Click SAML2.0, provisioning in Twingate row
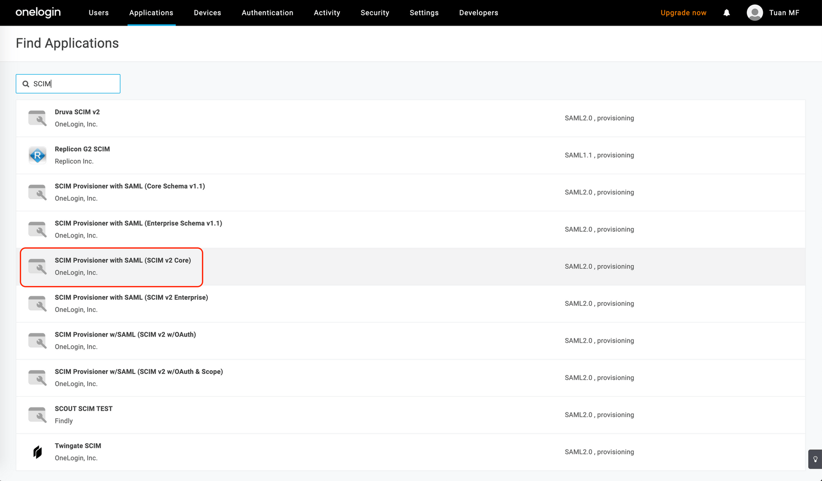This screenshot has width=822, height=481. [x=599, y=452]
